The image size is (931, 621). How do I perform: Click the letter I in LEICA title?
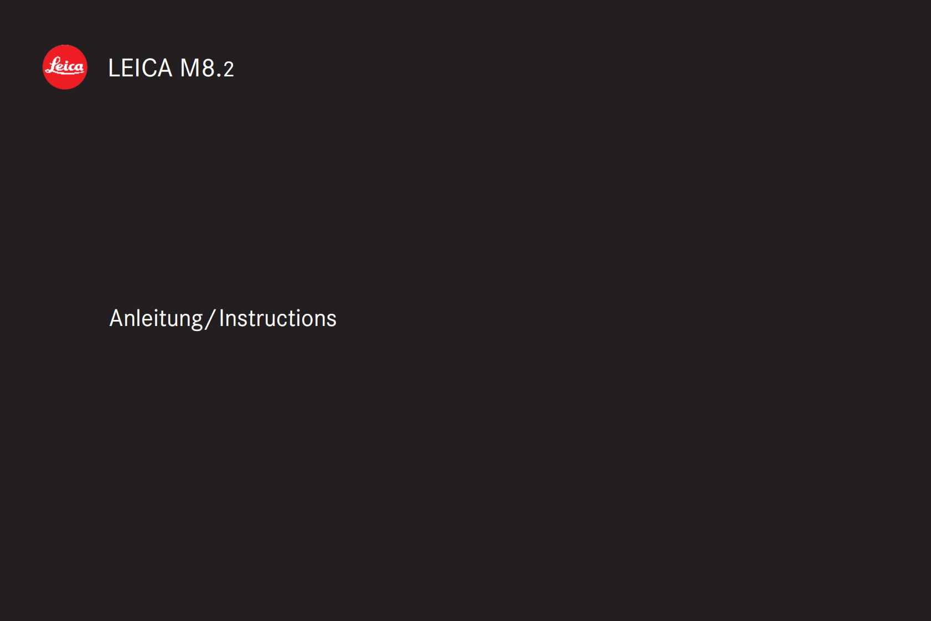point(137,68)
